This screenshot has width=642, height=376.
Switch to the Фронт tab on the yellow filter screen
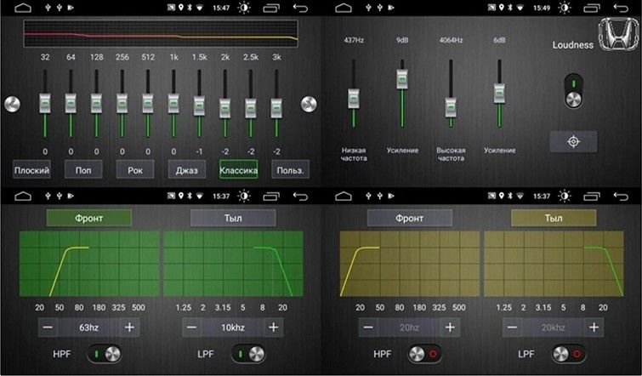click(x=410, y=218)
